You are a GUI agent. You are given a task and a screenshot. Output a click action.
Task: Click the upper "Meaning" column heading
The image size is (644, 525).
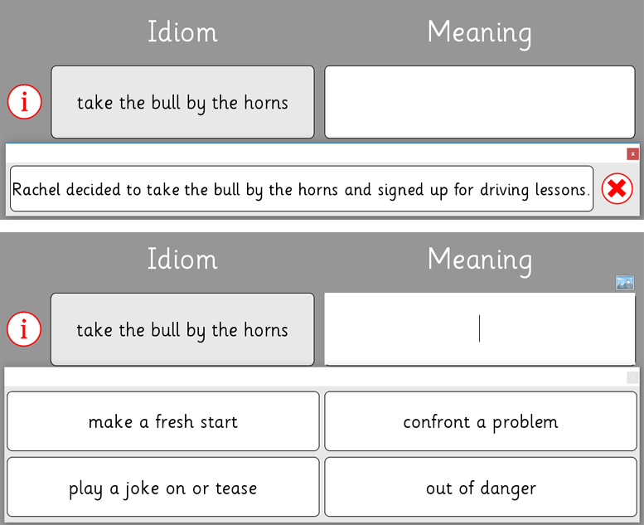(479, 32)
